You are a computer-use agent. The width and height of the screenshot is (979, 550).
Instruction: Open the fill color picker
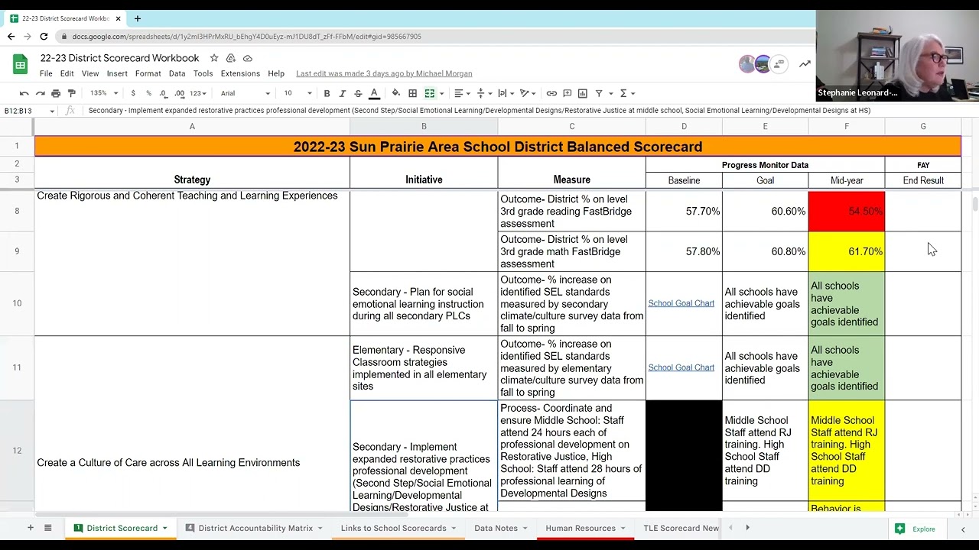(395, 93)
